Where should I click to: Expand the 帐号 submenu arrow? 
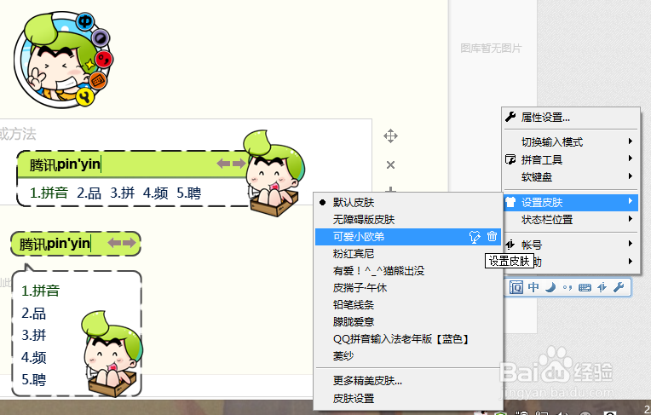[631, 244]
